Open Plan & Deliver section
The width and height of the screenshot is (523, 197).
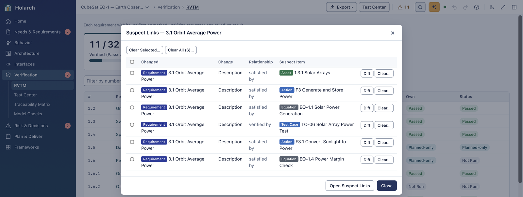[x=28, y=136]
